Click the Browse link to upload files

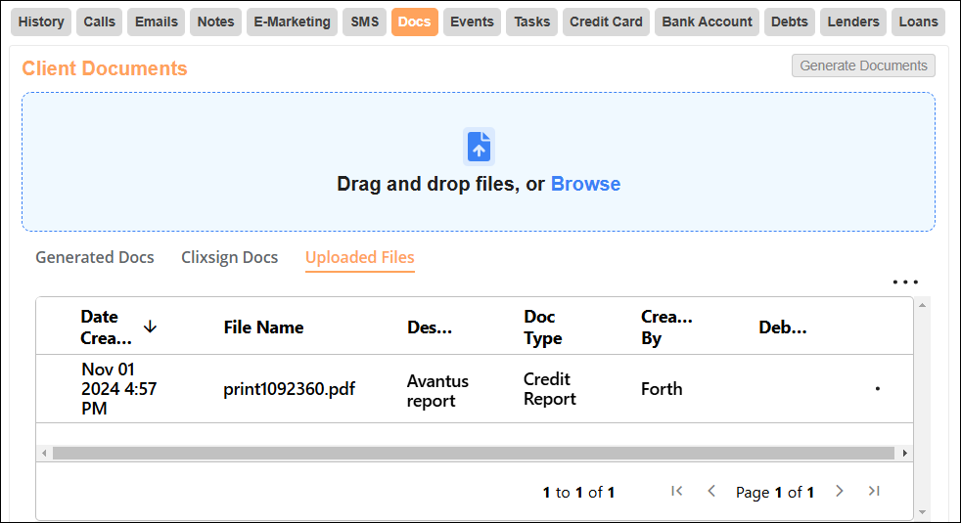[x=585, y=184]
